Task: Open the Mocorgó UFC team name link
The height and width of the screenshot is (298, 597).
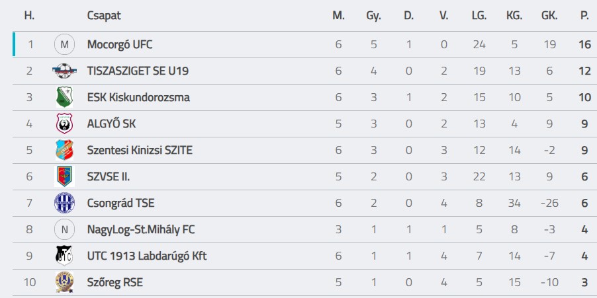Action: point(120,45)
